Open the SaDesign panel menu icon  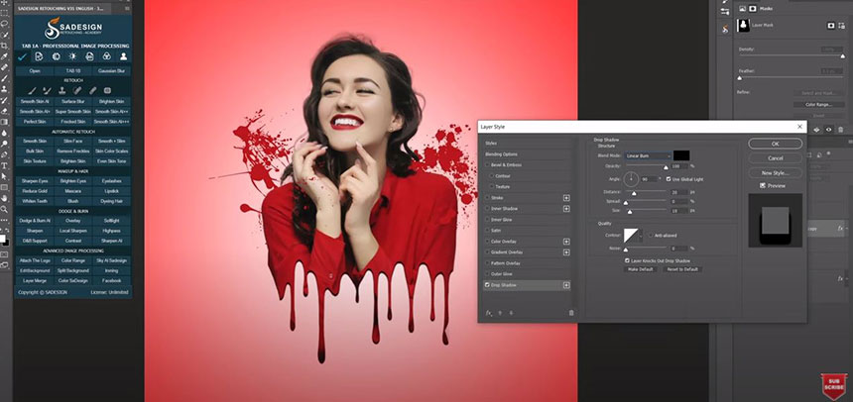[127, 9]
